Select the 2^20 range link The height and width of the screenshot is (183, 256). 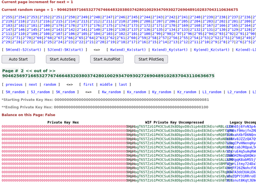click(100, 42)
